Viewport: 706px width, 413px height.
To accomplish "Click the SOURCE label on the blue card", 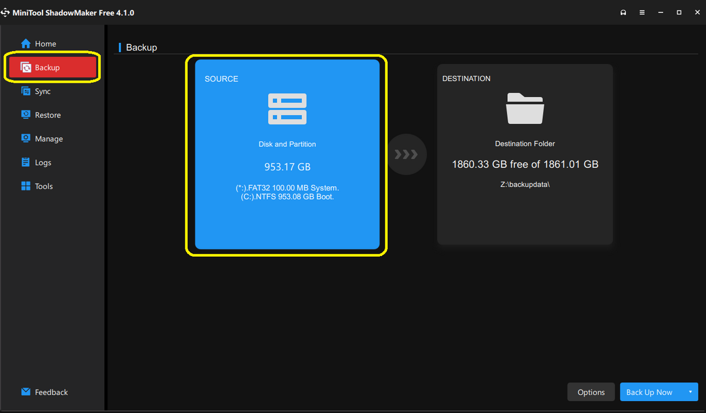I will pyautogui.click(x=221, y=79).
